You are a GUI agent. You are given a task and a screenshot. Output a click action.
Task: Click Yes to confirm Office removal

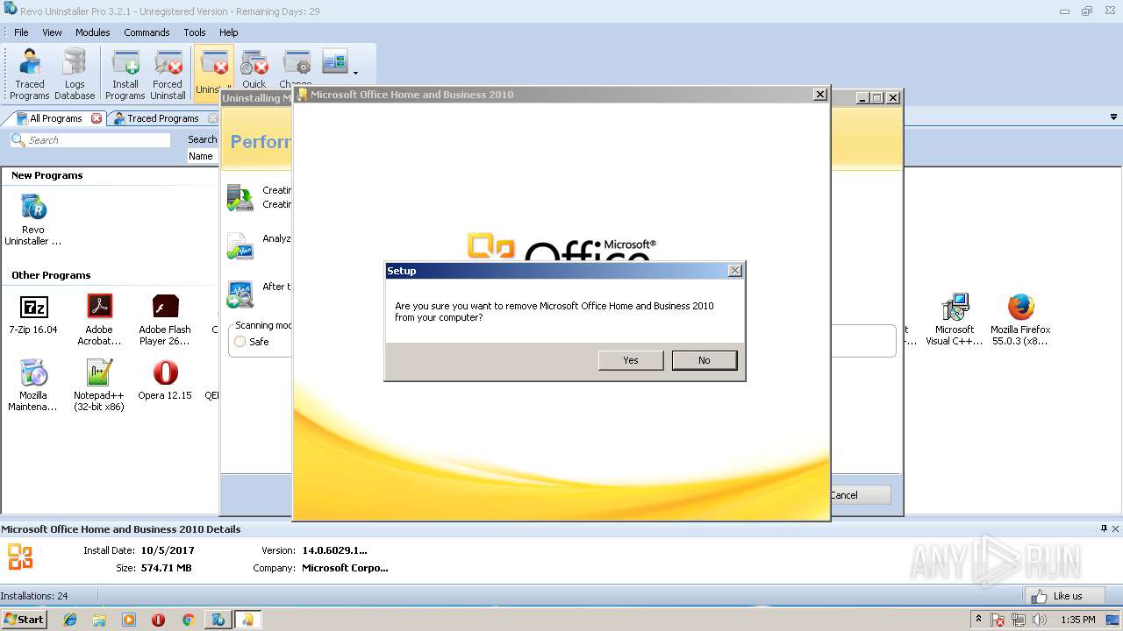pyautogui.click(x=631, y=360)
